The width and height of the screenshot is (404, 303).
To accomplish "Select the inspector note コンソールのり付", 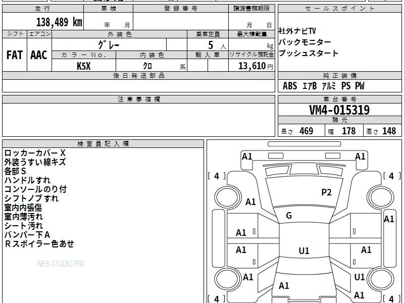I will click(35, 189).
